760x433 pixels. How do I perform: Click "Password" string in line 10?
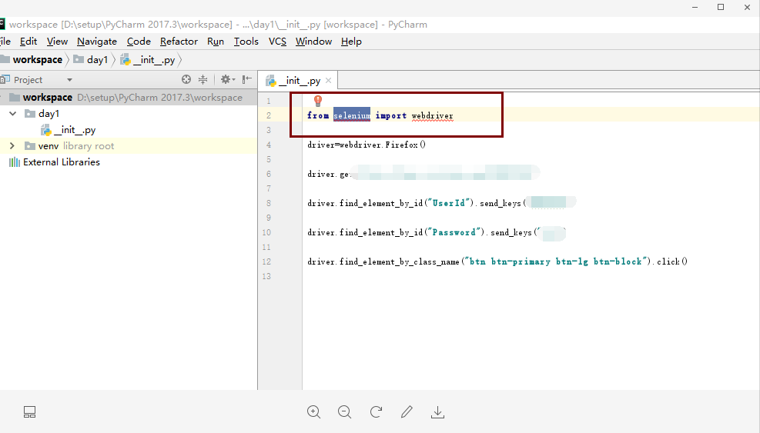pos(454,232)
